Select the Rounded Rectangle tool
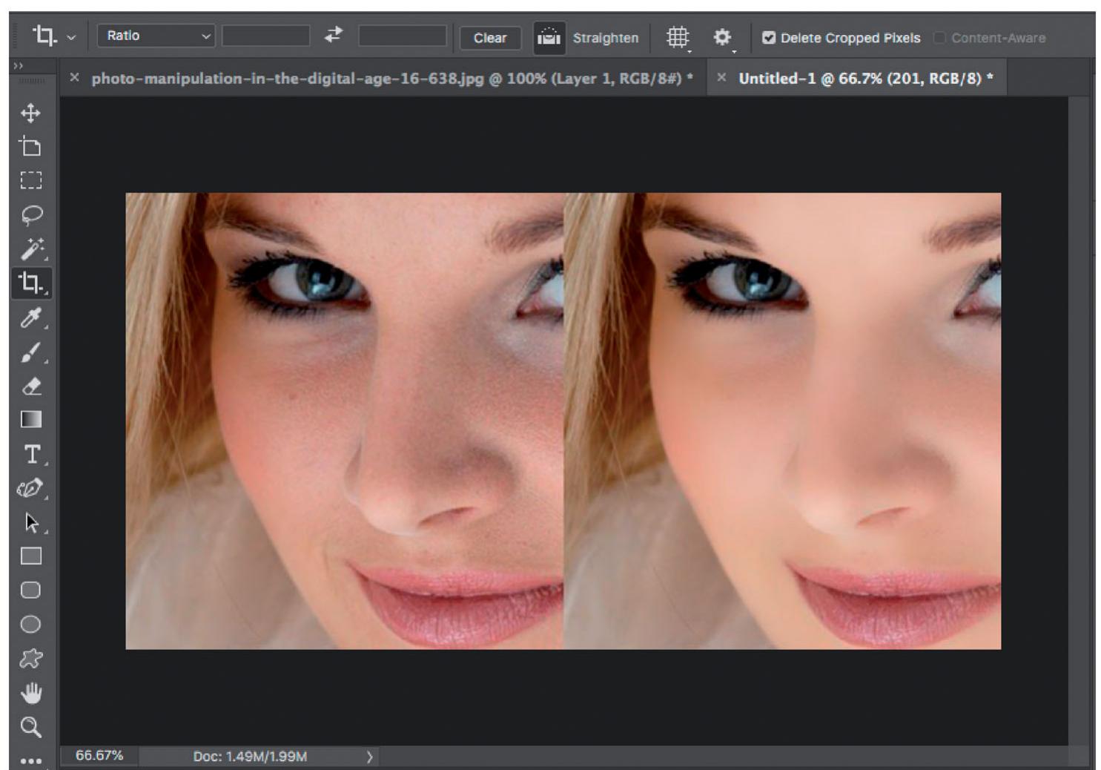The width and height of the screenshot is (1101, 770). [x=30, y=590]
